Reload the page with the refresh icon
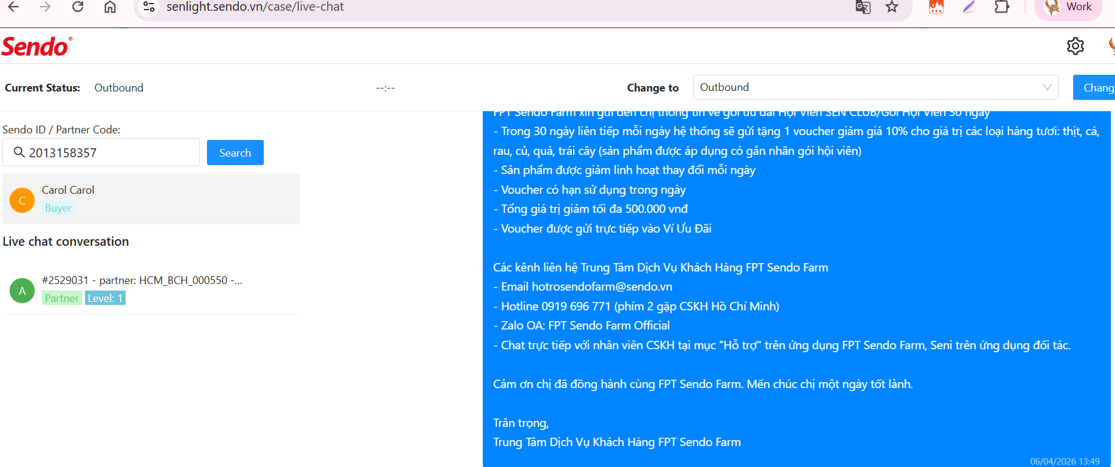The height and width of the screenshot is (467, 1115). (78, 7)
